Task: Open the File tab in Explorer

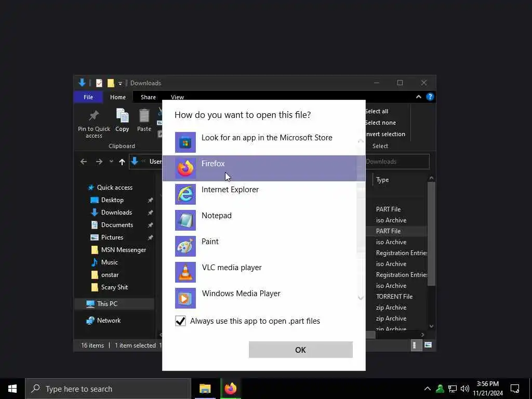Action: [x=88, y=97]
